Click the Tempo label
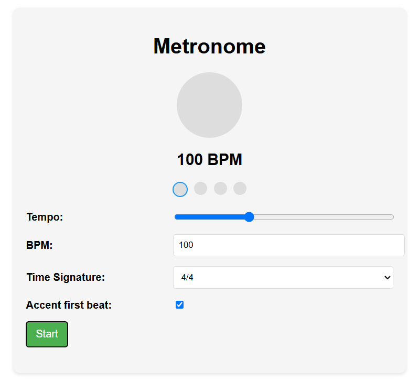This screenshot has height=382, width=419. tap(45, 217)
